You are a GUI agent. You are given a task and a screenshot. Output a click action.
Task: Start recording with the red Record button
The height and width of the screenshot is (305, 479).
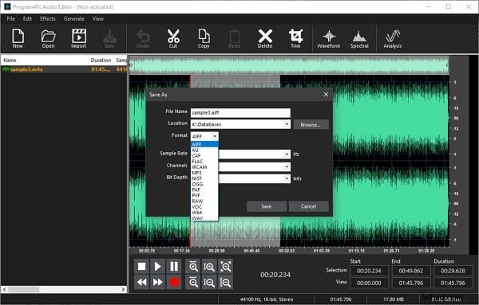174,282
